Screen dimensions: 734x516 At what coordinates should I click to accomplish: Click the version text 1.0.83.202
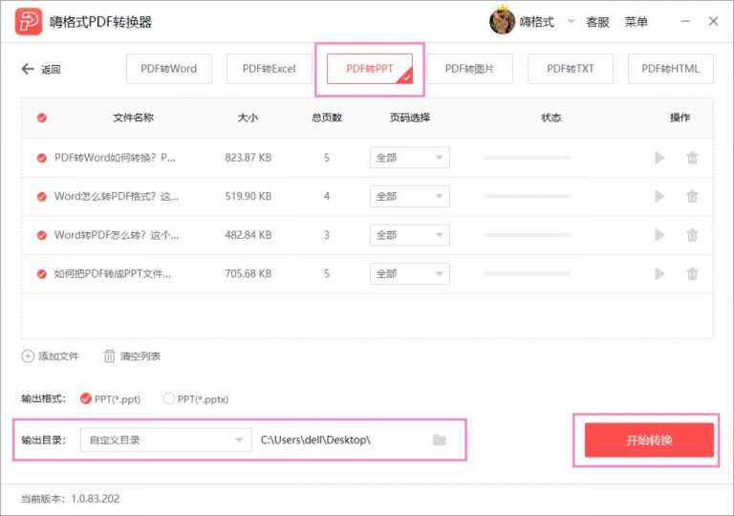tap(95, 499)
